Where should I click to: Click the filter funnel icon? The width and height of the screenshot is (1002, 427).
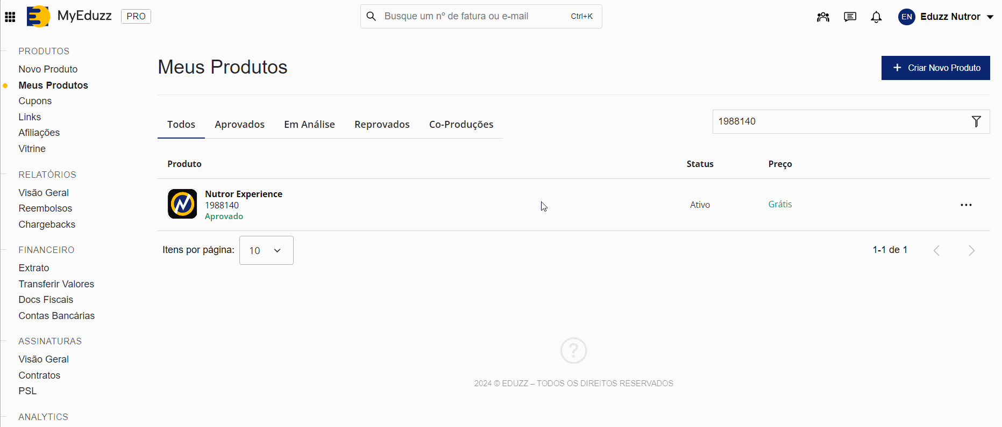coord(976,121)
